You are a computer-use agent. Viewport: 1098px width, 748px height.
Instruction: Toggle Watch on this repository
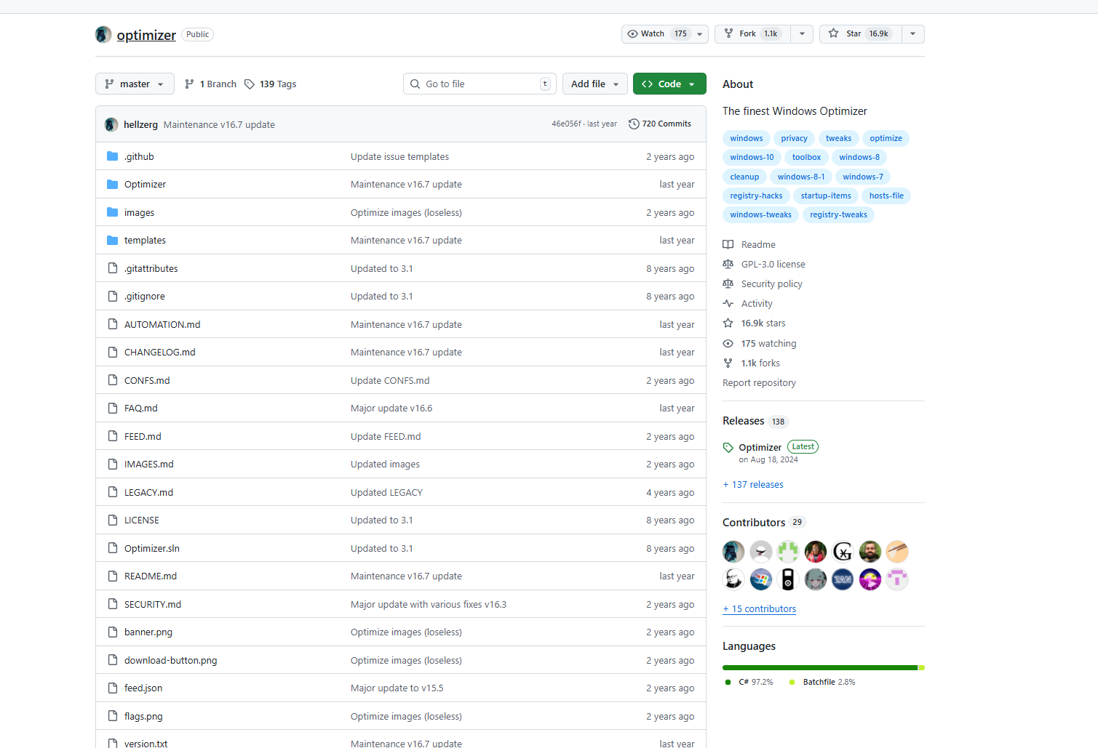tap(656, 34)
